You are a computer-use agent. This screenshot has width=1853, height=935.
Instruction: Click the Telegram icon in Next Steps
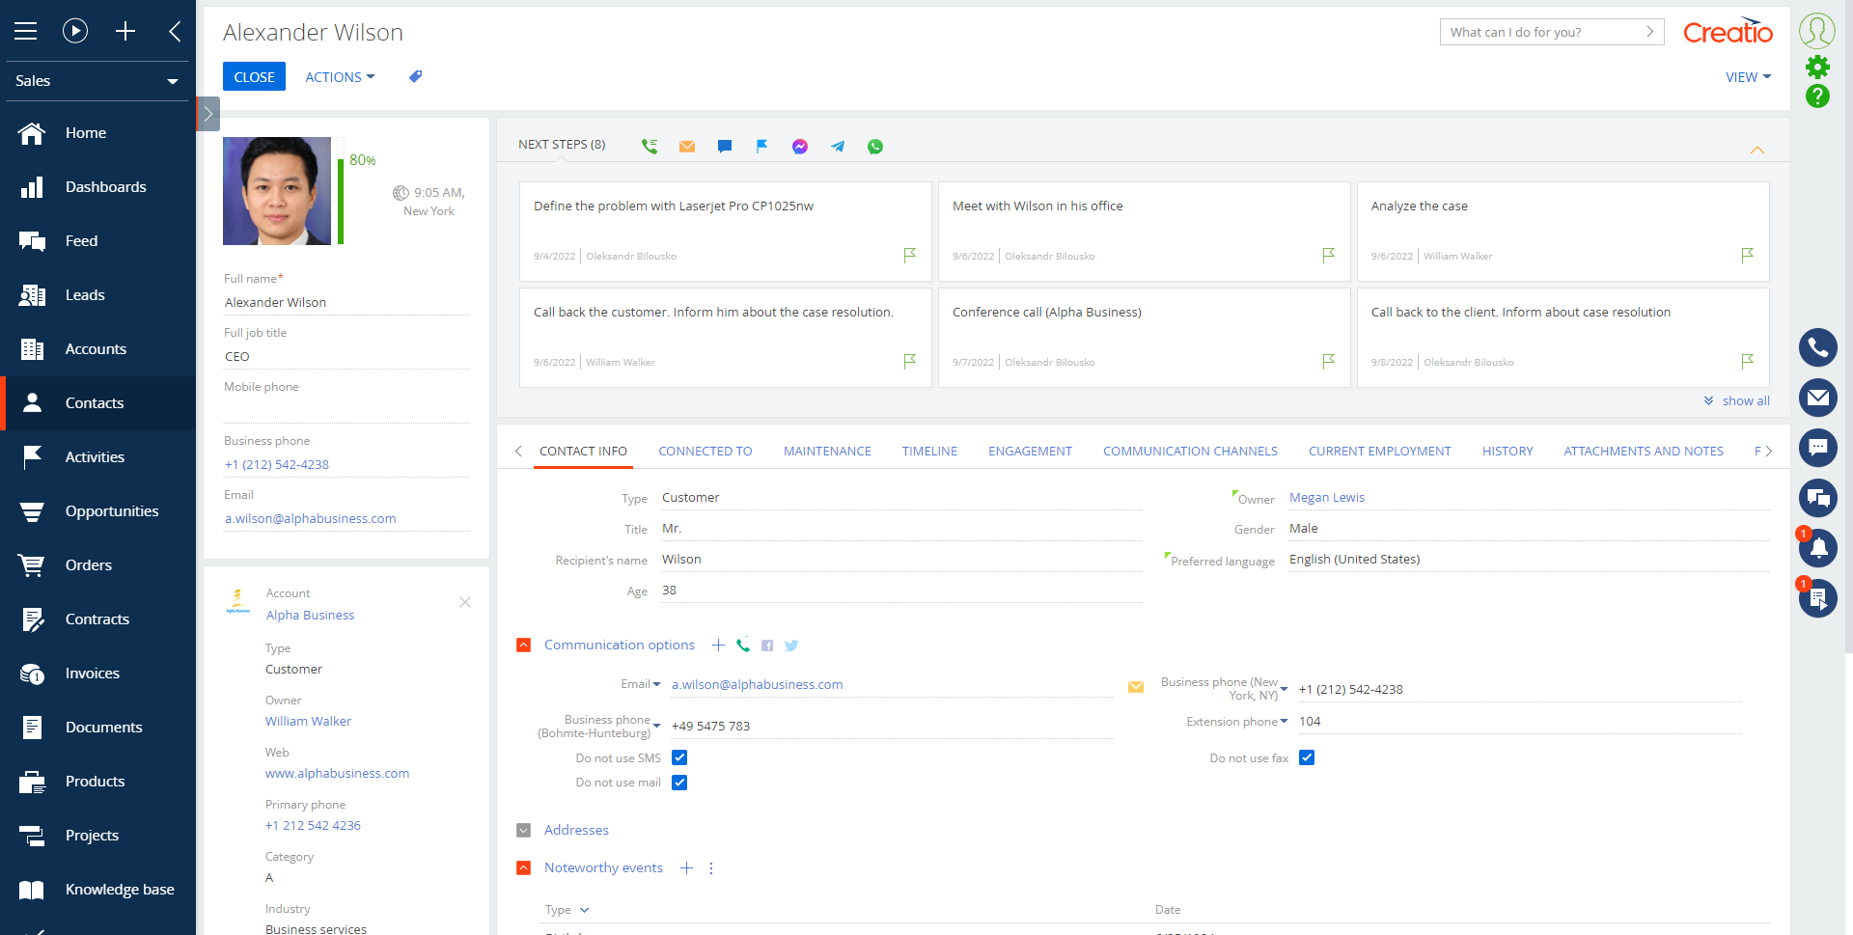pyautogui.click(x=837, y=147)
